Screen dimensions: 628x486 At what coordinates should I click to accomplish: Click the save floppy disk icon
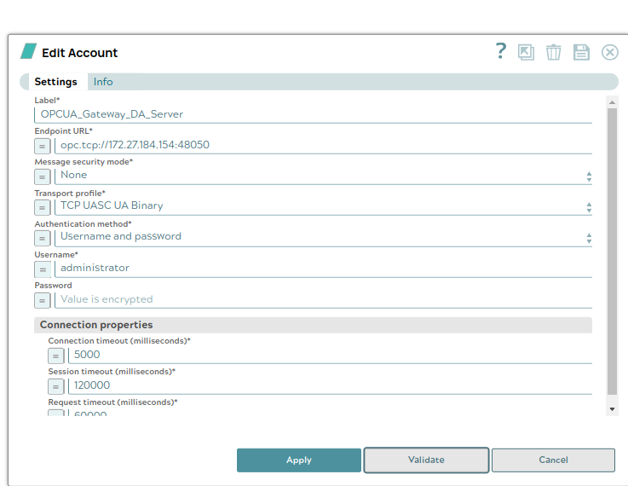[x=581, y=52]
